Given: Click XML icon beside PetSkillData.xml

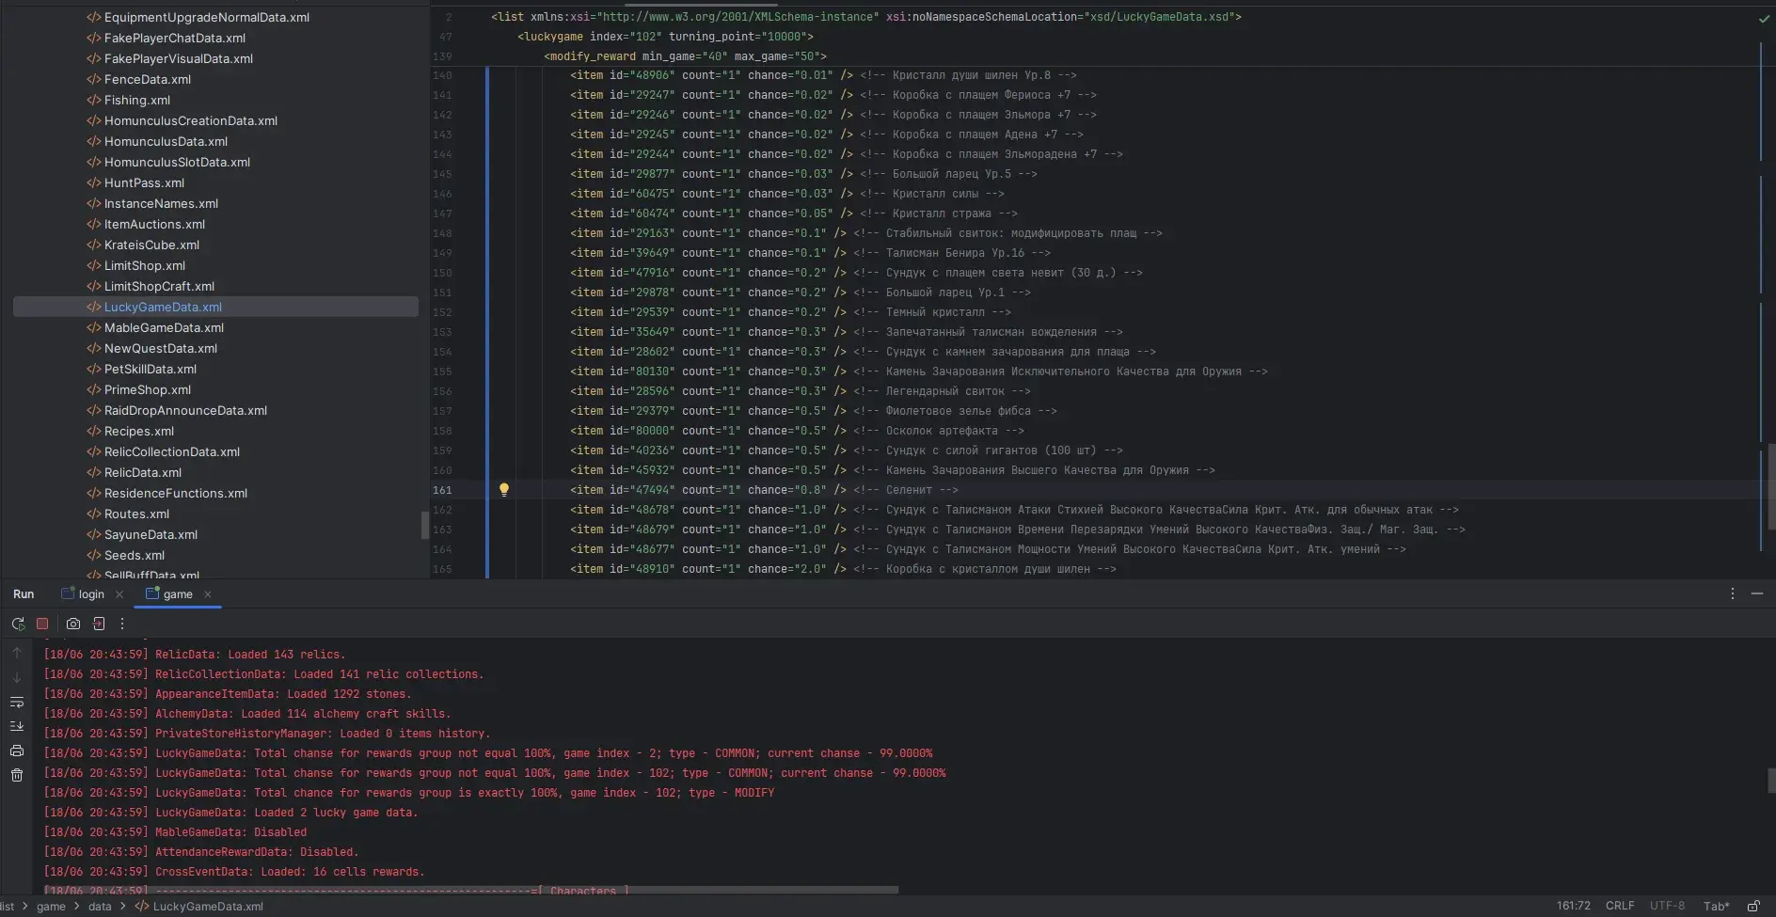Looking at the screenshot, I should (93, 369).
